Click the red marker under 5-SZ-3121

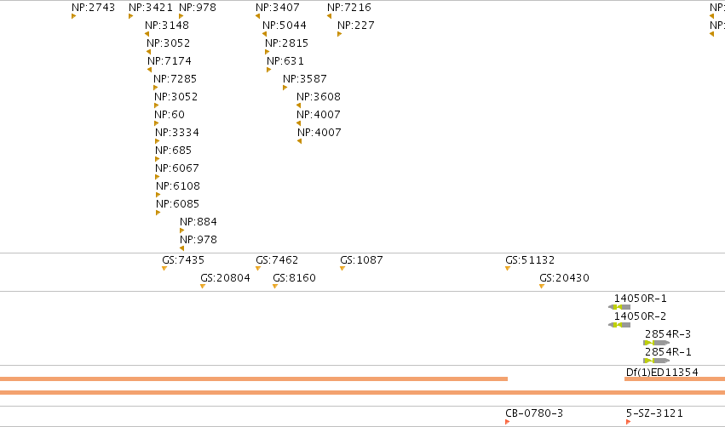pos(629,422)
